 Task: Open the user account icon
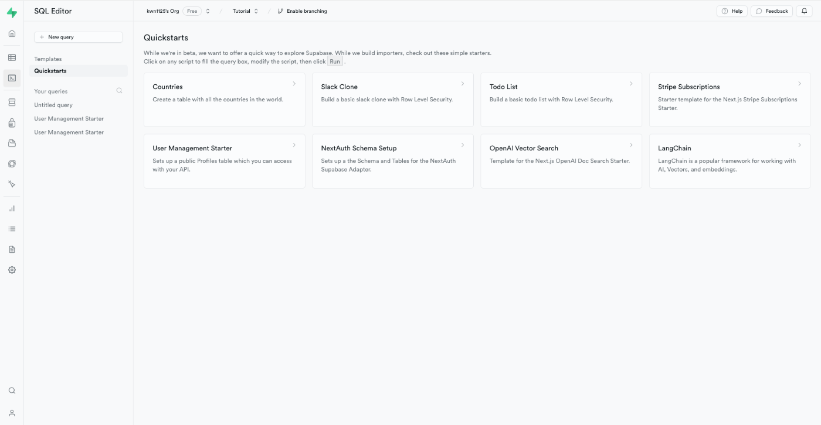pos(12,413)
